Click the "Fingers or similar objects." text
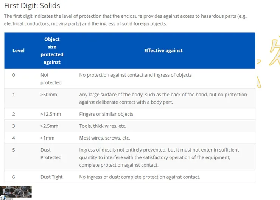The height and width of the screenshot is (200, 280). 107,114
